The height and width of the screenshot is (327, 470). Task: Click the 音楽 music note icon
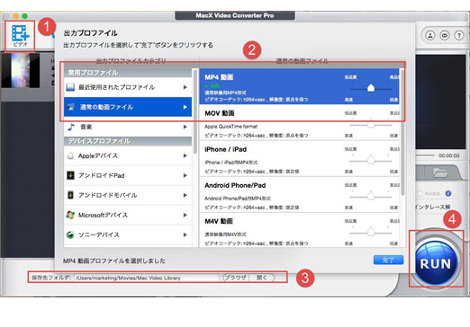(71, 127)
